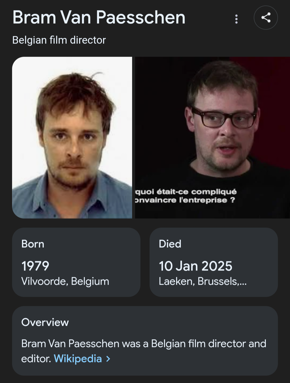This screenshot has width=290, height=383.
Task: Tap the Bram Van Paesschen title
Action: pos(99,17)
